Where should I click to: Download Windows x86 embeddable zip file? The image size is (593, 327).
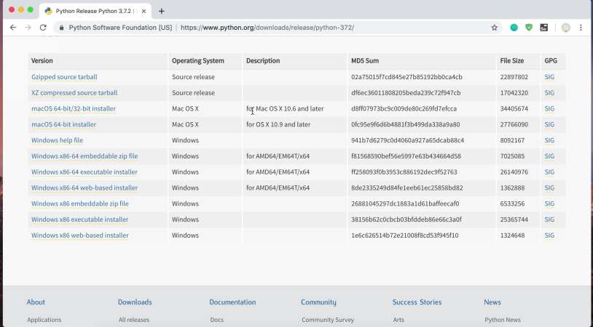pyautogui.click(x=80, y=203)
